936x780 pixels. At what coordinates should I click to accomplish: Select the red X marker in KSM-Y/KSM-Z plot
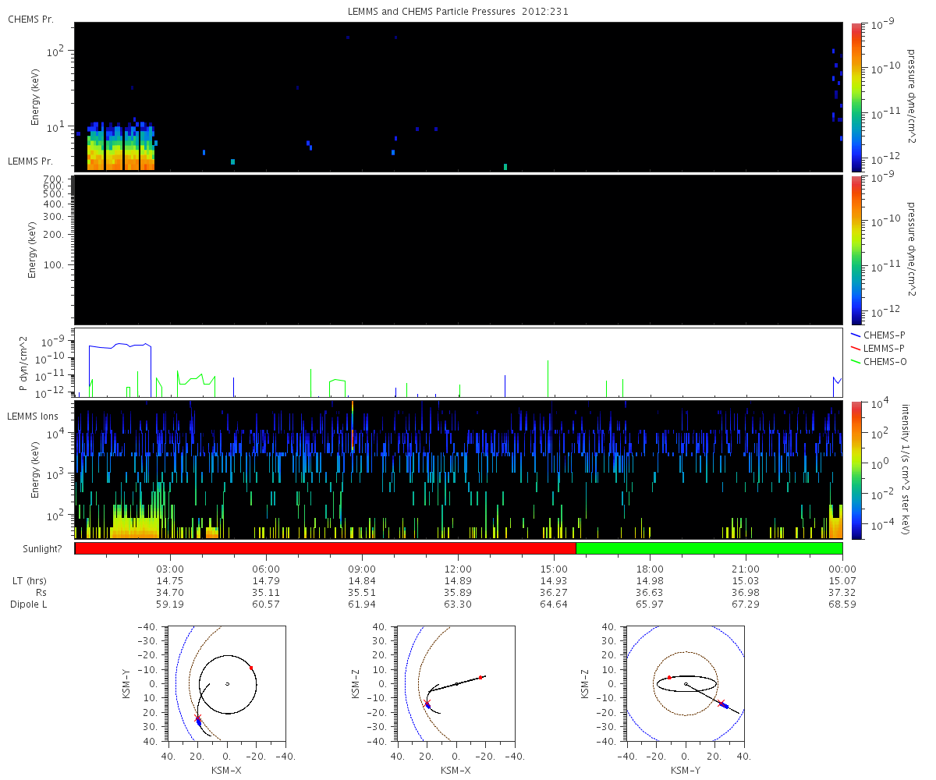(721, 703)
